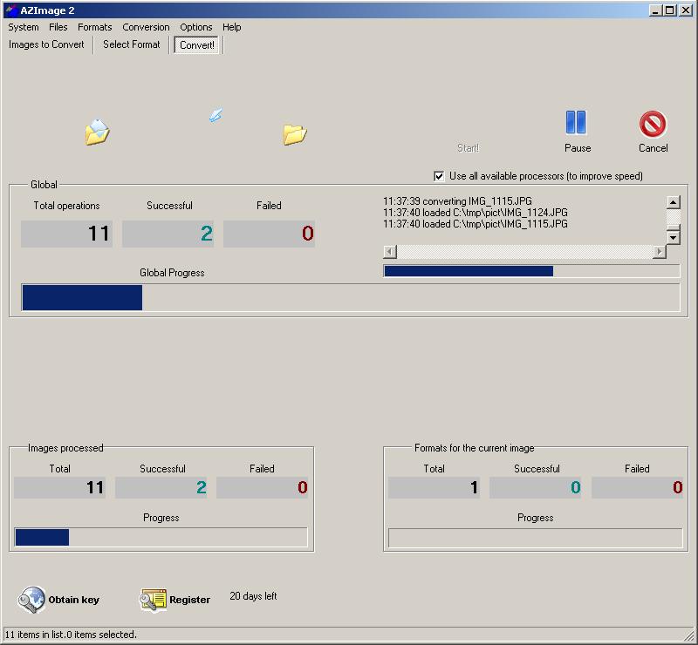Click log line converting IMG_1115.JPG

click(457, 201)
